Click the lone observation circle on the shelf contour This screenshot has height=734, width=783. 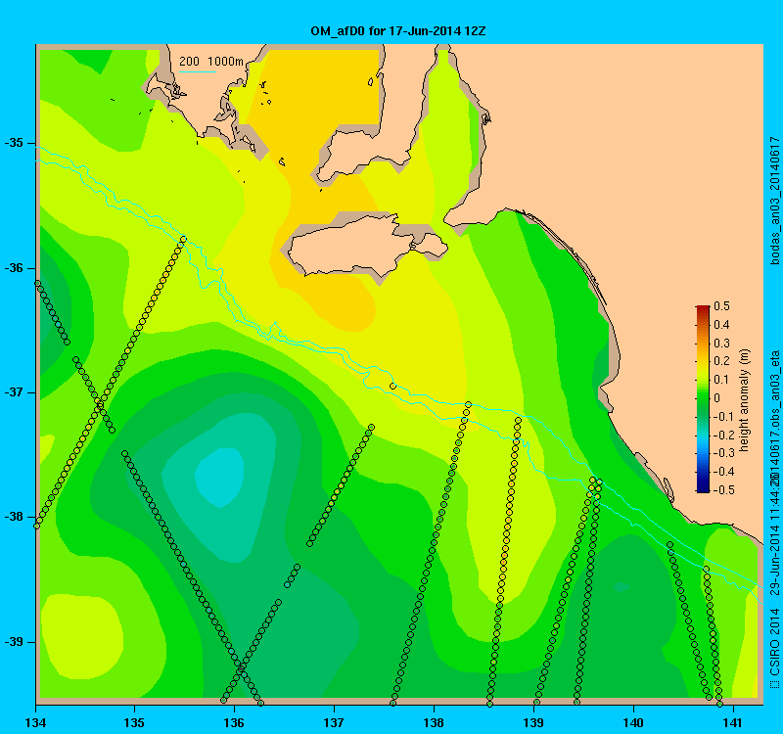point(393,386)
